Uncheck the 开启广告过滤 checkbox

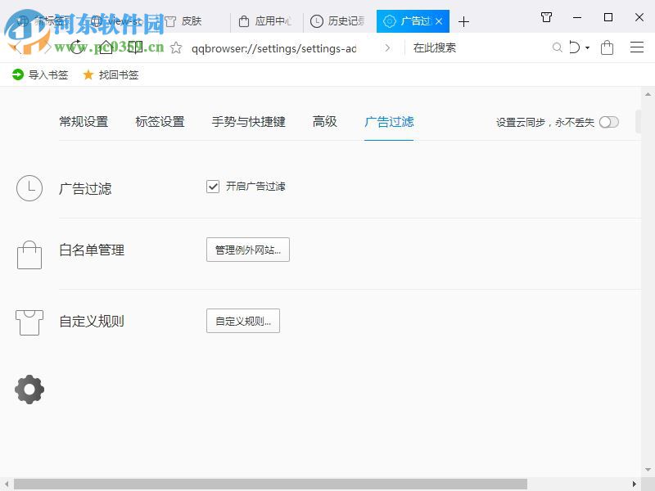tap(213, 186)
